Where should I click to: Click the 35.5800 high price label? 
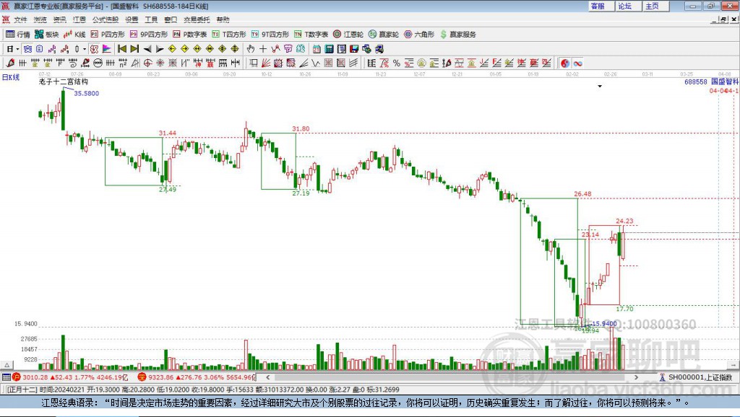click(x=87, y=93)
